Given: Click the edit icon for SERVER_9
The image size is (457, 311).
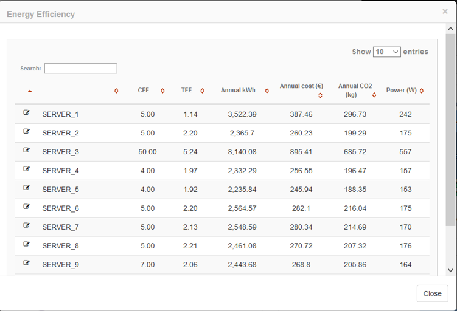Looking at the screenshot, I should pos(26,262).
